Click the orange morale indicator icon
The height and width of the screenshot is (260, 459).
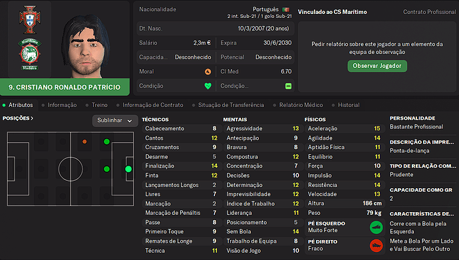tap(208, 72)
